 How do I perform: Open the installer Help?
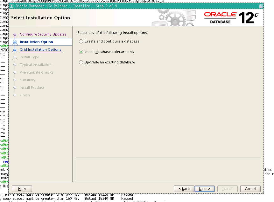(22, 189)
